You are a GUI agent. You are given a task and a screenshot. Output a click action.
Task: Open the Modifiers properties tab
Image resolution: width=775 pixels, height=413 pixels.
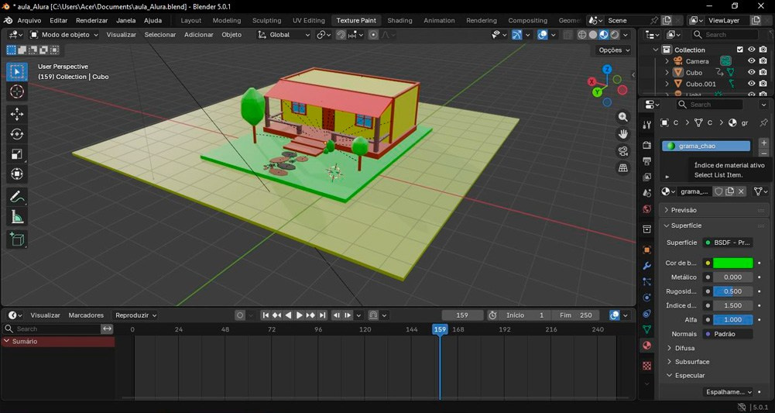coord(647,266)
